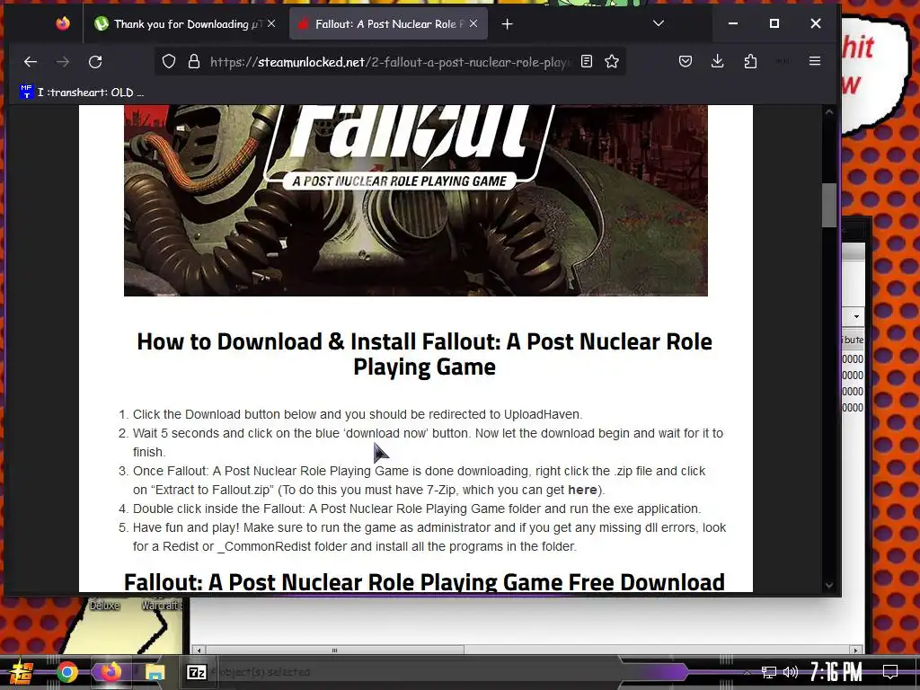Save page to Pocket
This screenshot has width=920, height=690.
pos(686,61)
